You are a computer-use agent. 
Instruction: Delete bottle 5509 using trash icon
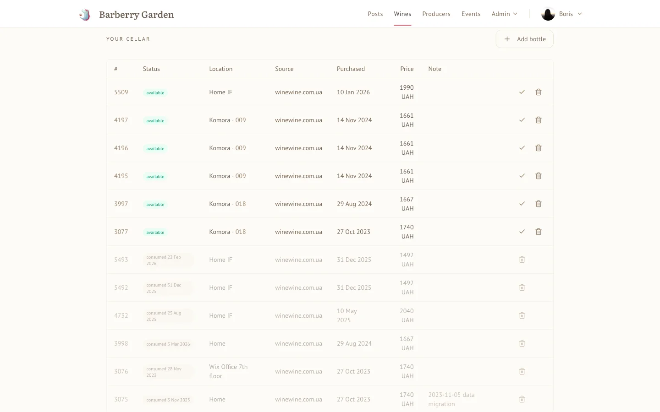point(538,92)
